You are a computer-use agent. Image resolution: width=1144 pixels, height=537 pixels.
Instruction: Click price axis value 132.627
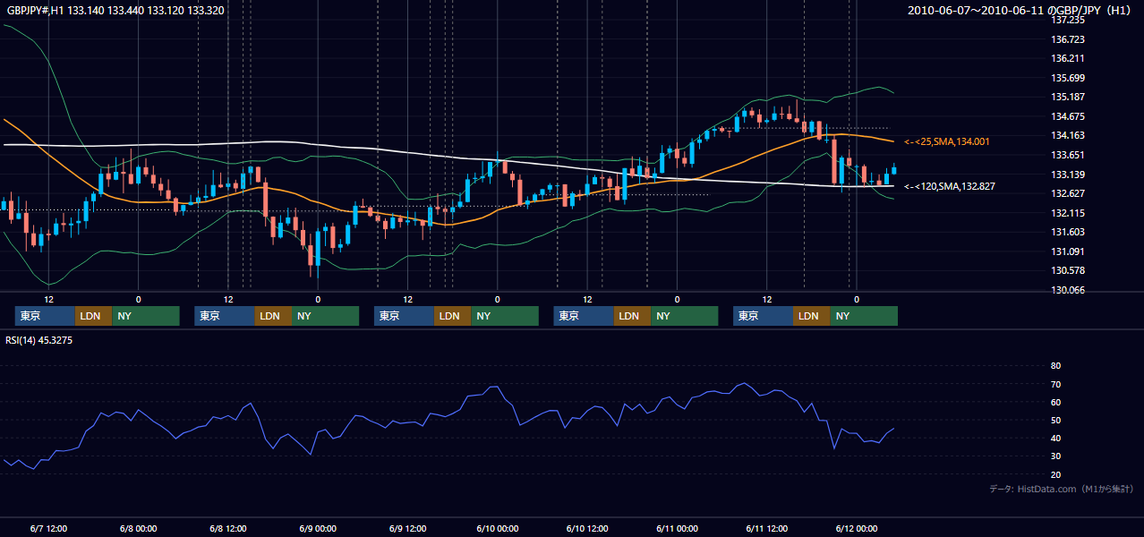pyautogui.click(x=1068, y=193)
